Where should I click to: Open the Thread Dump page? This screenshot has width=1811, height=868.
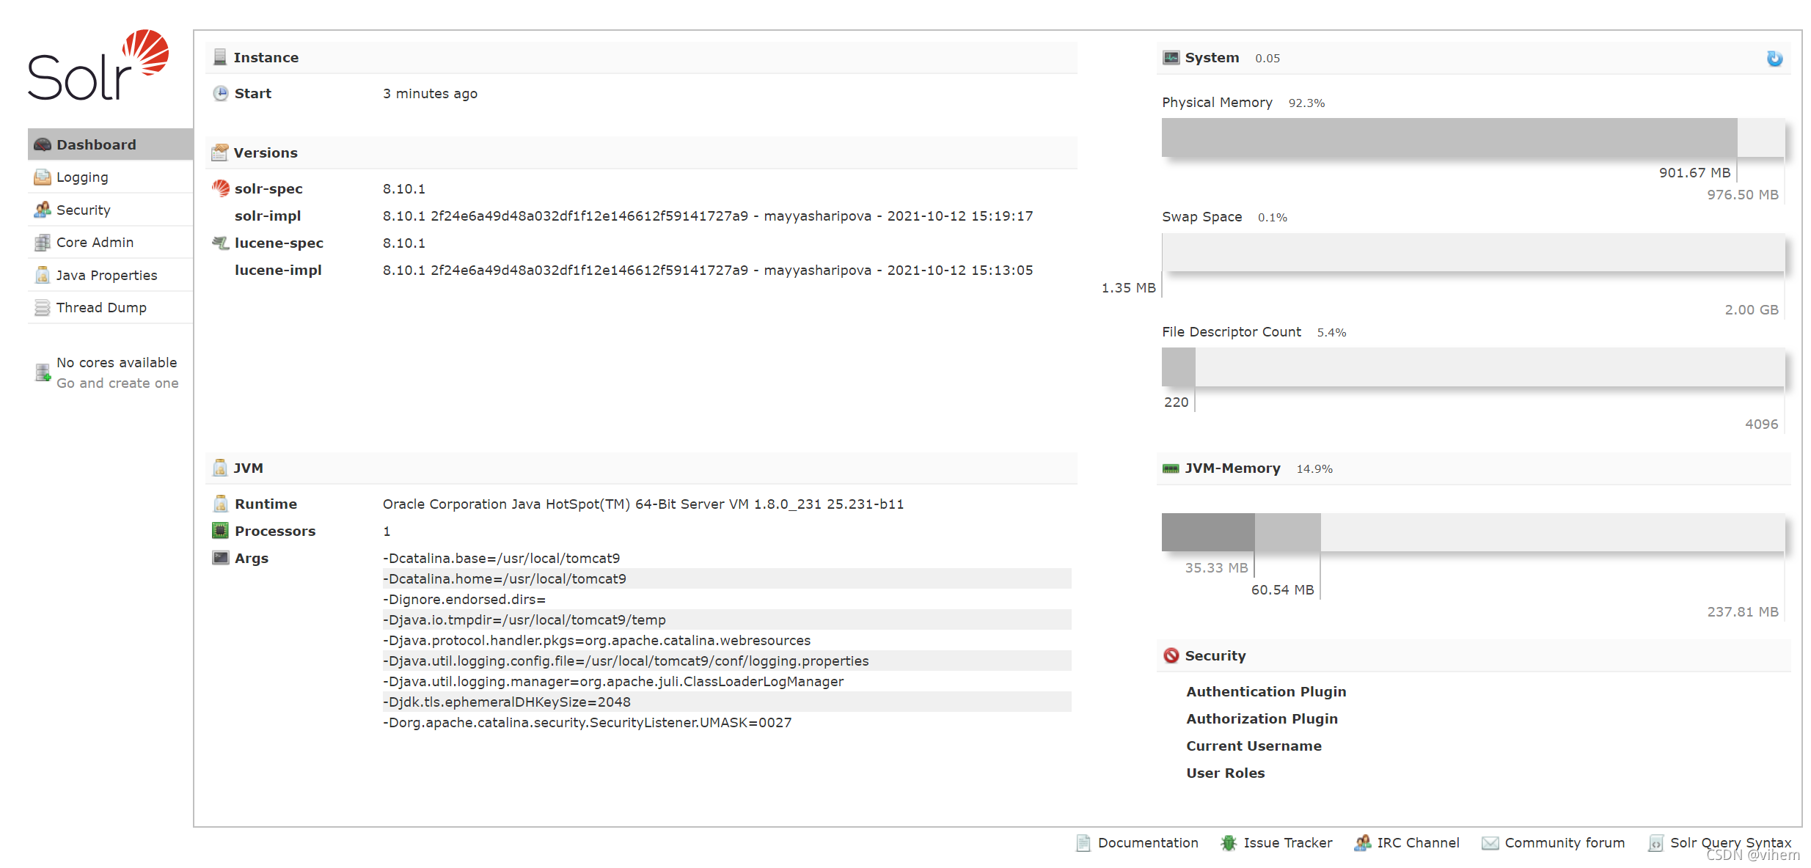pyautogui.click(x=110, y=307)
